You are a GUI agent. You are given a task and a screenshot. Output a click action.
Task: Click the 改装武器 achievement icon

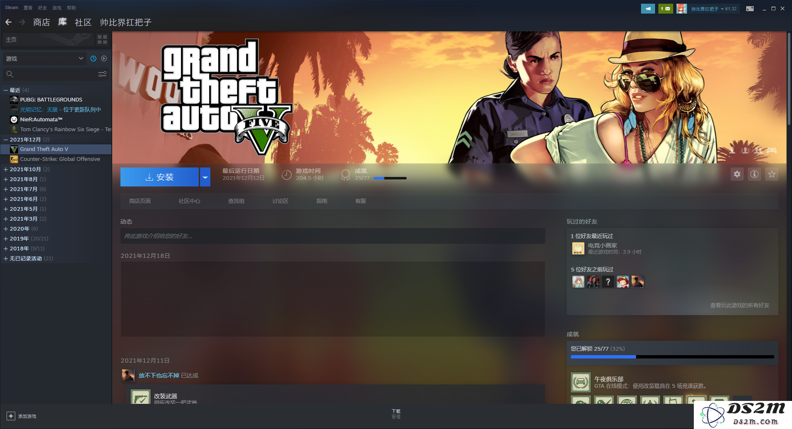tap(140, 397)
